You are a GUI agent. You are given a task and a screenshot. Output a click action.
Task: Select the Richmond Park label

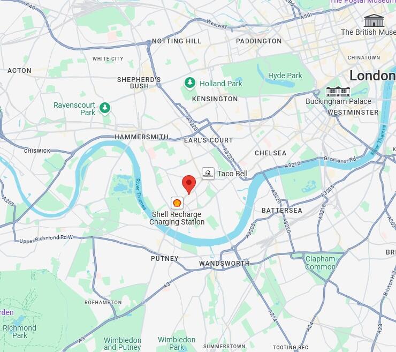[x=20, y=332]
